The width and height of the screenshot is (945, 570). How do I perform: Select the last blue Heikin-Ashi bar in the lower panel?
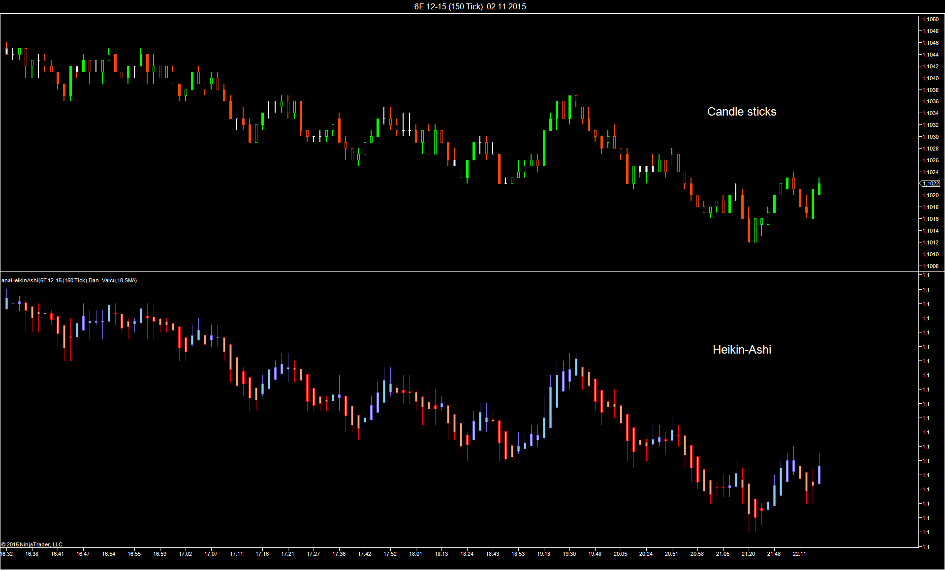pos(819,475)
